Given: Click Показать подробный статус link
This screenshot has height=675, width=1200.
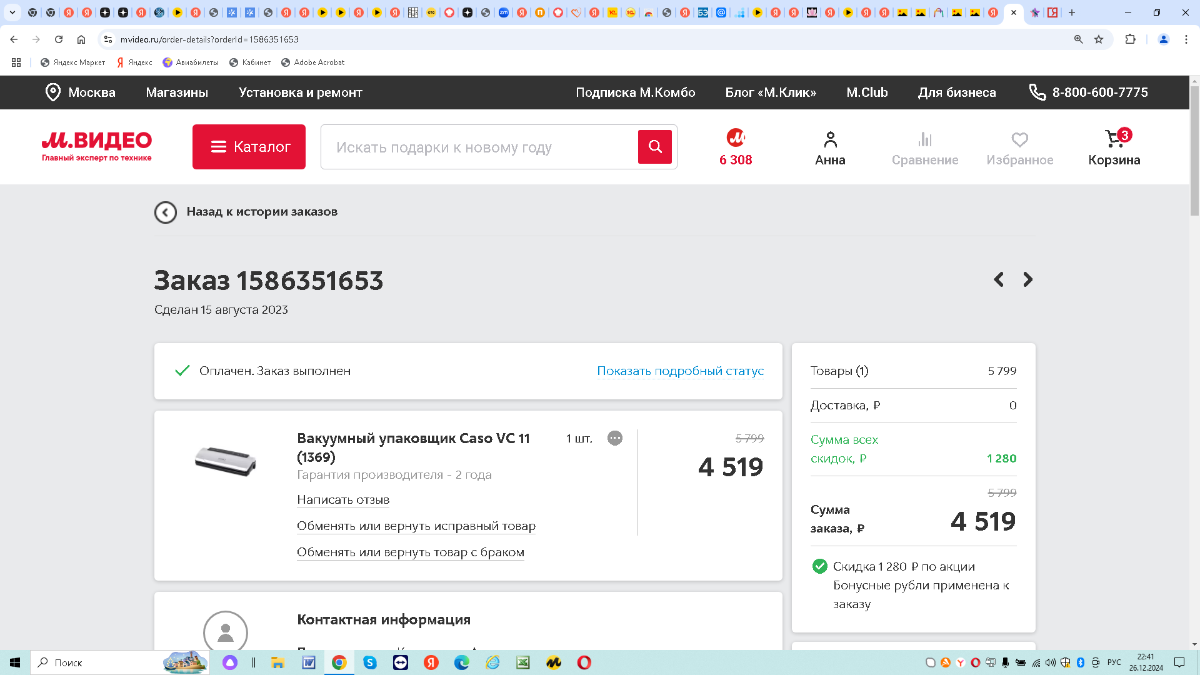Looking at the screenshot, I should tap(681, 371).
